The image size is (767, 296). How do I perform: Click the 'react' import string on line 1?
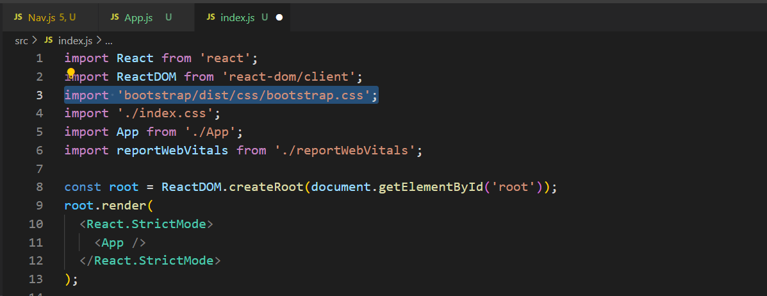pos(226,59)
